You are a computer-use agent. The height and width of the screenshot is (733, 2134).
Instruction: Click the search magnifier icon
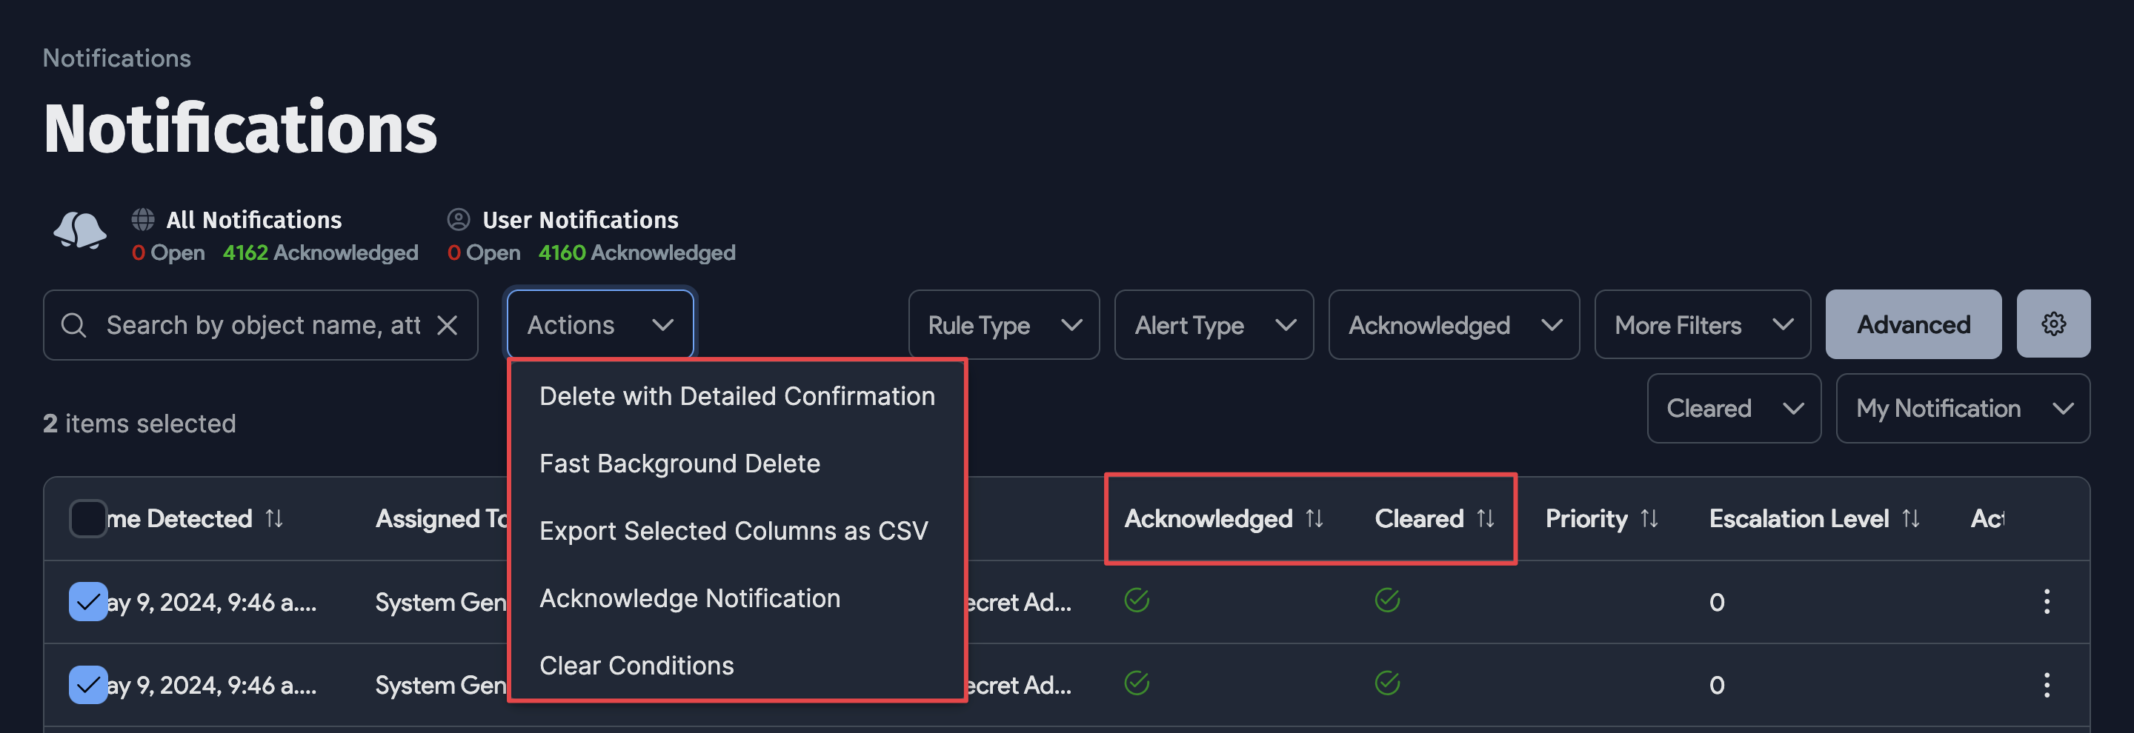pos(74,324)
